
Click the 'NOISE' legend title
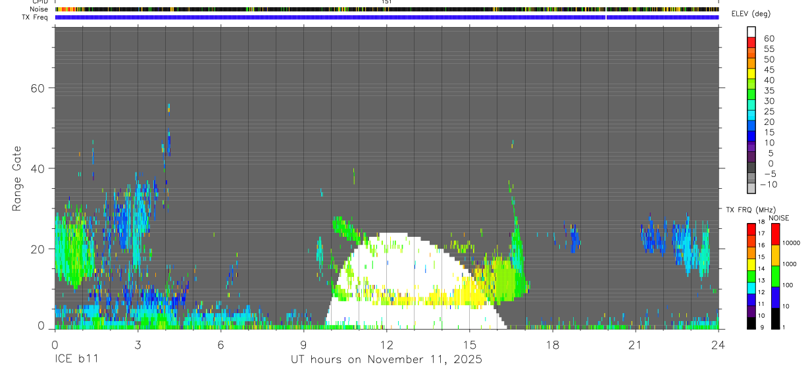coord(780,218)
